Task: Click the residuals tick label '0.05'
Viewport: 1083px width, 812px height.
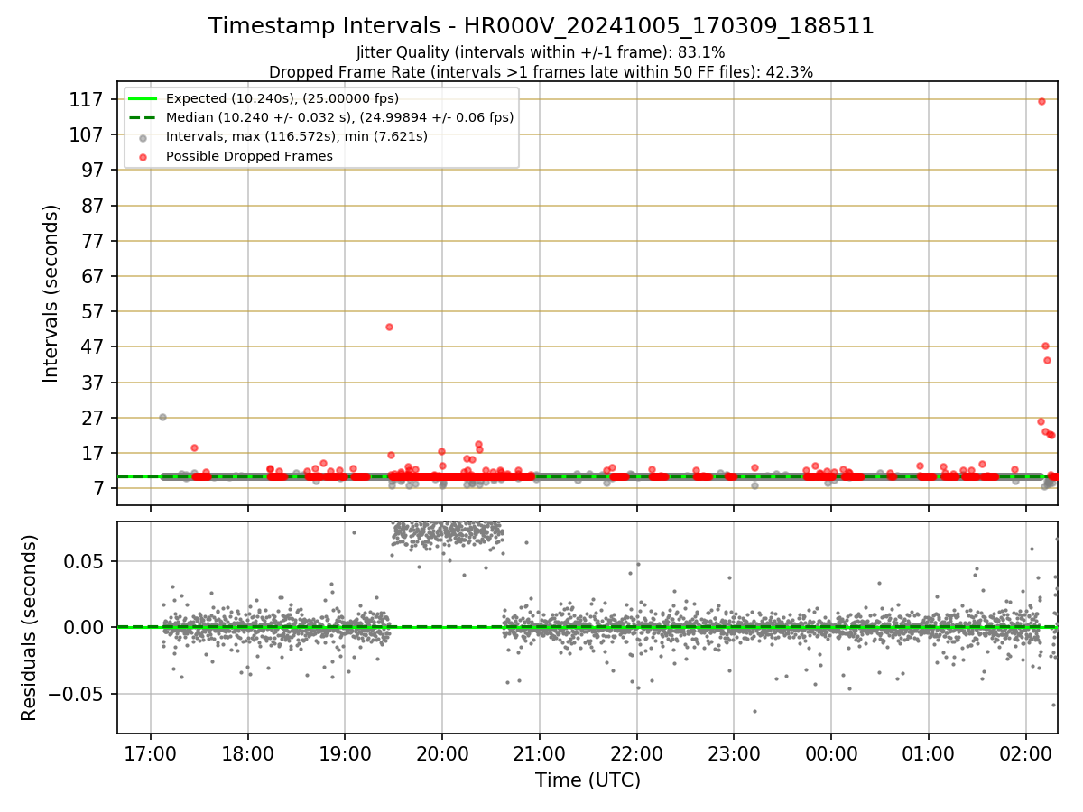Action: click(x=85, y=561)
